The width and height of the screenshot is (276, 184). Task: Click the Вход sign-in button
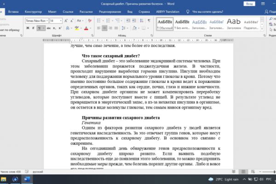click(249, 4)
